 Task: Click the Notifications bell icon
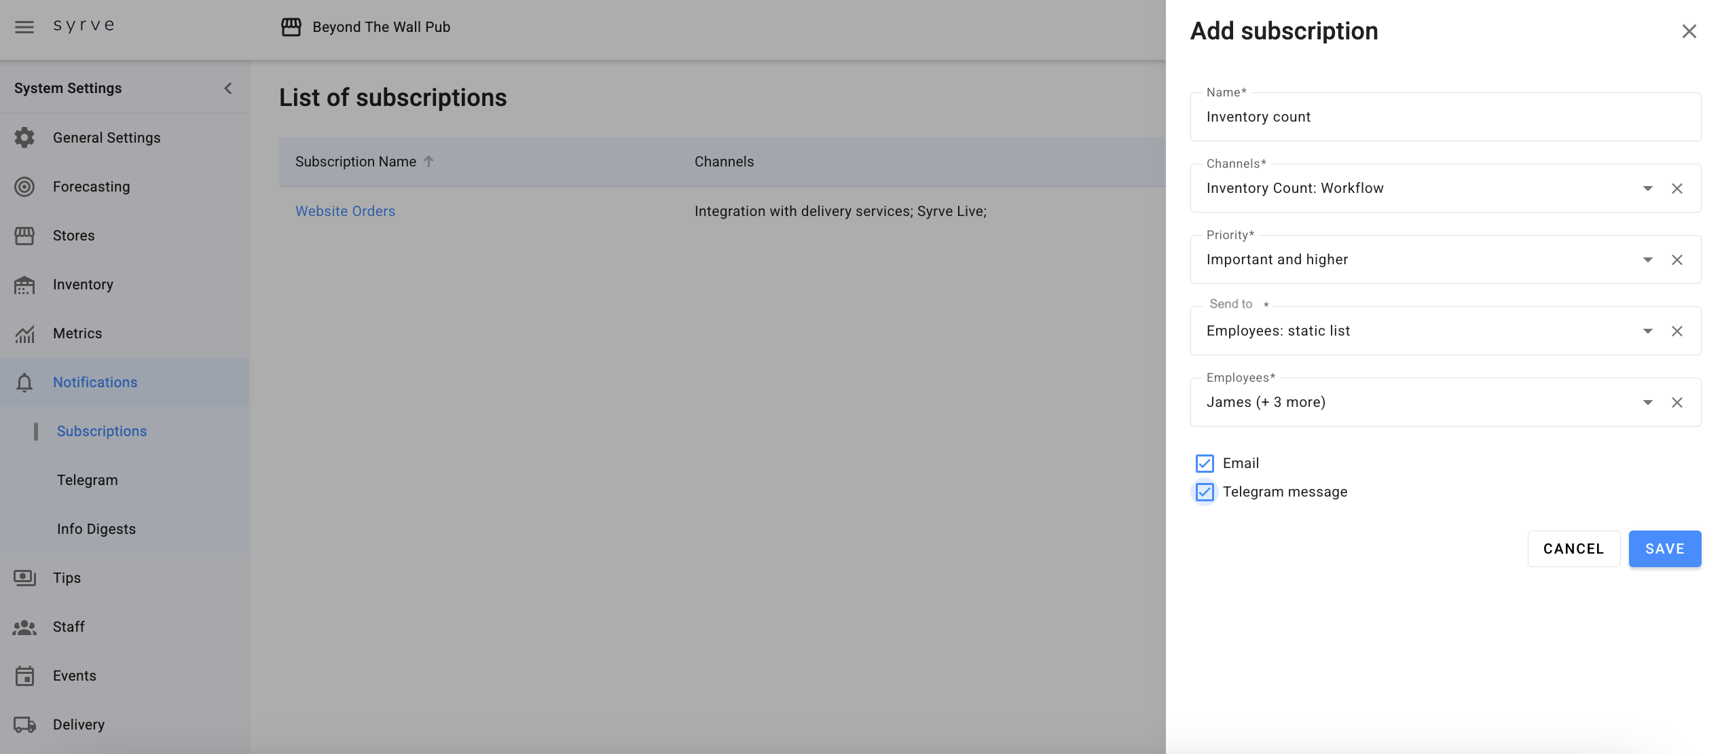(24, 382)
